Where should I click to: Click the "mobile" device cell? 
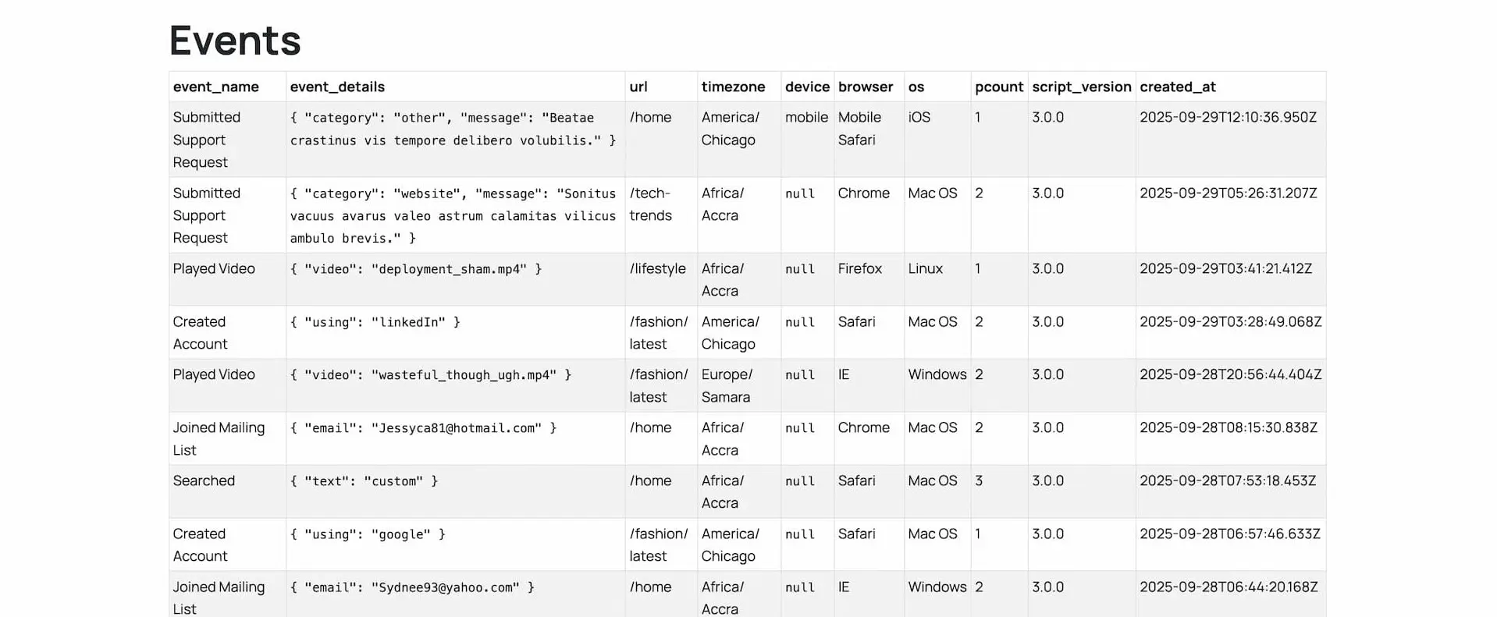point(806,117)
